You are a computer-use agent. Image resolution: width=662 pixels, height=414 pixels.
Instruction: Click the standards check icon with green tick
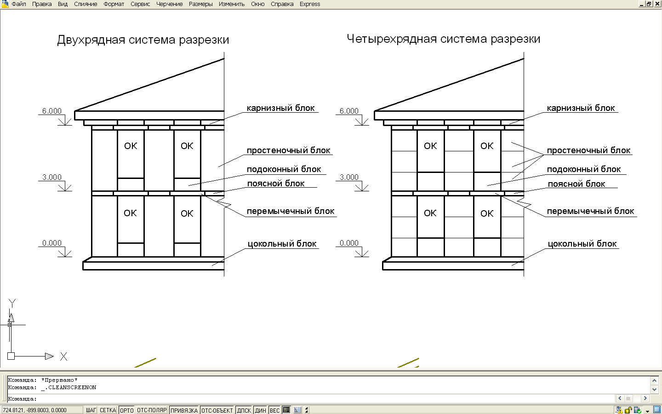[637, 410]
